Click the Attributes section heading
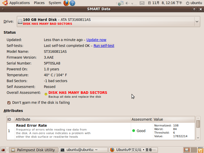This screenshot has height=153, width=204. (13, 111)
